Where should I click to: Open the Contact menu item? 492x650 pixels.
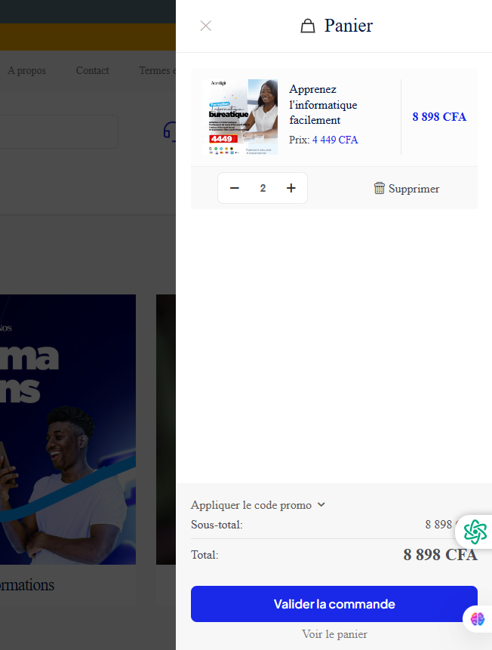pos(92,70)
